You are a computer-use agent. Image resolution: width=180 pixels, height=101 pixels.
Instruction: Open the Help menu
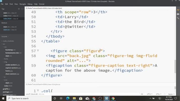36,4
